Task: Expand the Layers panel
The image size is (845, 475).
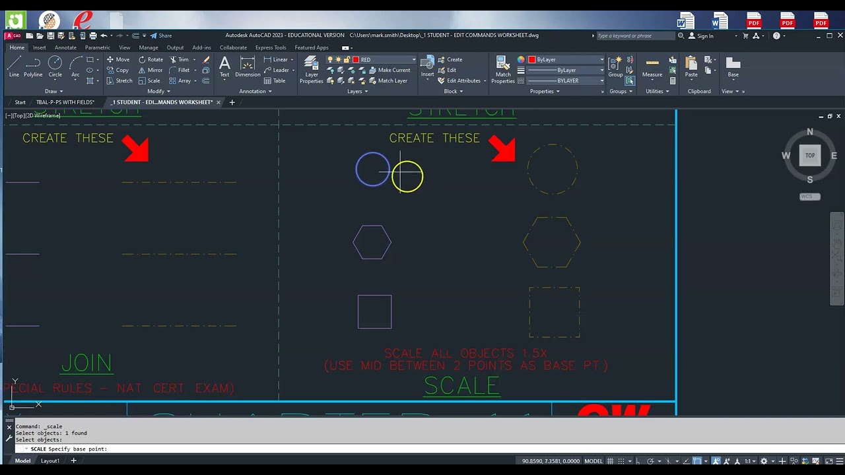Action: tap(357, 91)
